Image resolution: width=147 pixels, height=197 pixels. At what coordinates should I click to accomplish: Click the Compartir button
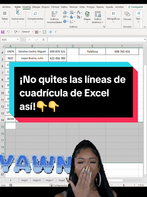[x=136, y=7]
